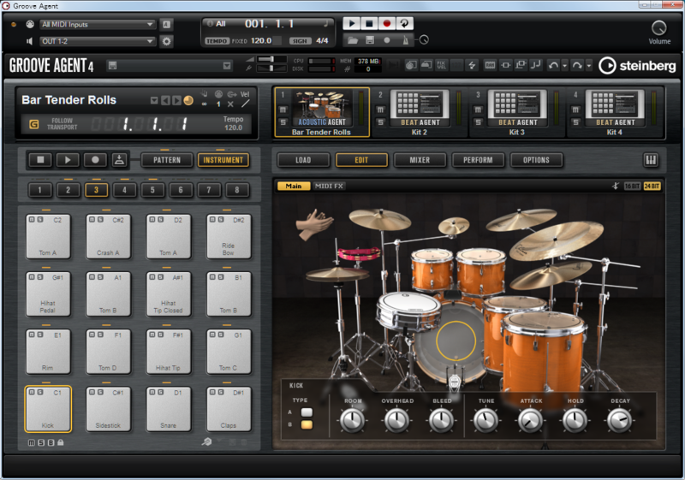Toggle the metronome icon
685x480 pixels.
405,40
